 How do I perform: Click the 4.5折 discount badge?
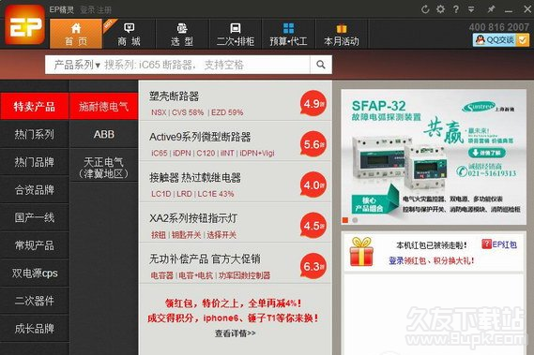point(313,226)
